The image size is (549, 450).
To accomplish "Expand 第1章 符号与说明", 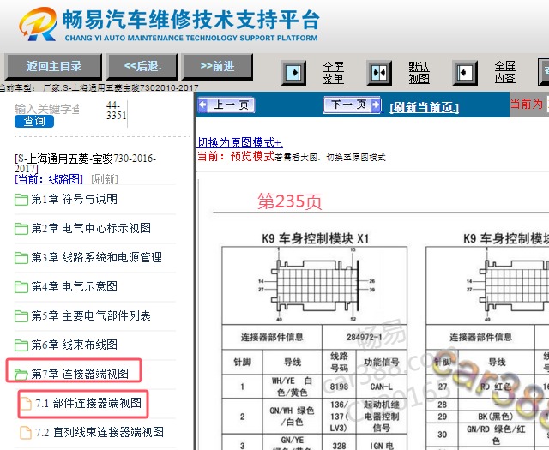I will pos(75,200).
